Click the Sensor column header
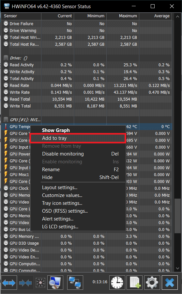The image size is (182, 294). (x=21, y=16)
